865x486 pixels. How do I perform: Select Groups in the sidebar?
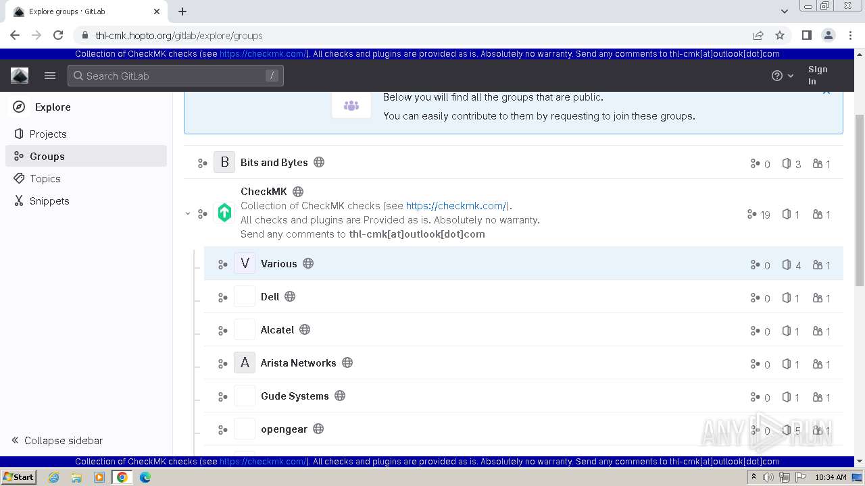coord(86,156)
